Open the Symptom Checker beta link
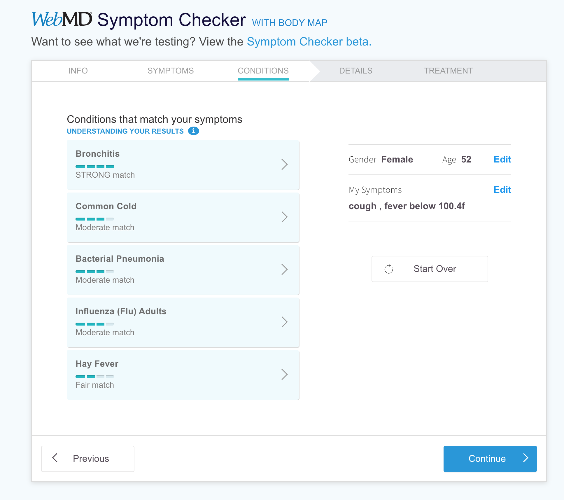 click(309, 42)
